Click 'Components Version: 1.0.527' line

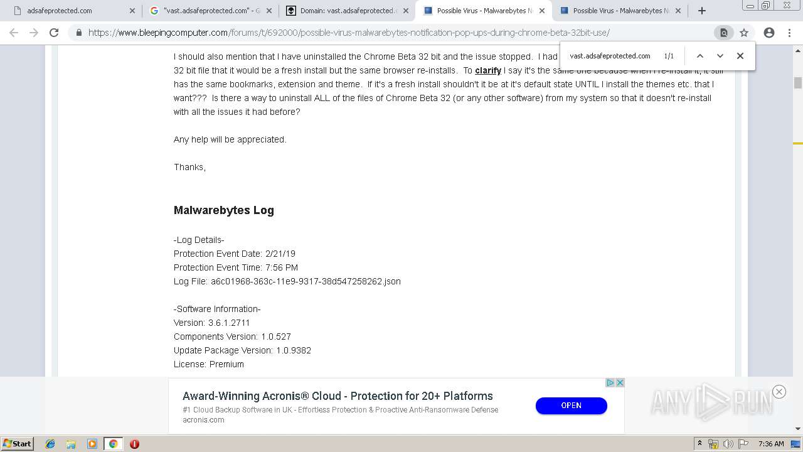[232, 336]
